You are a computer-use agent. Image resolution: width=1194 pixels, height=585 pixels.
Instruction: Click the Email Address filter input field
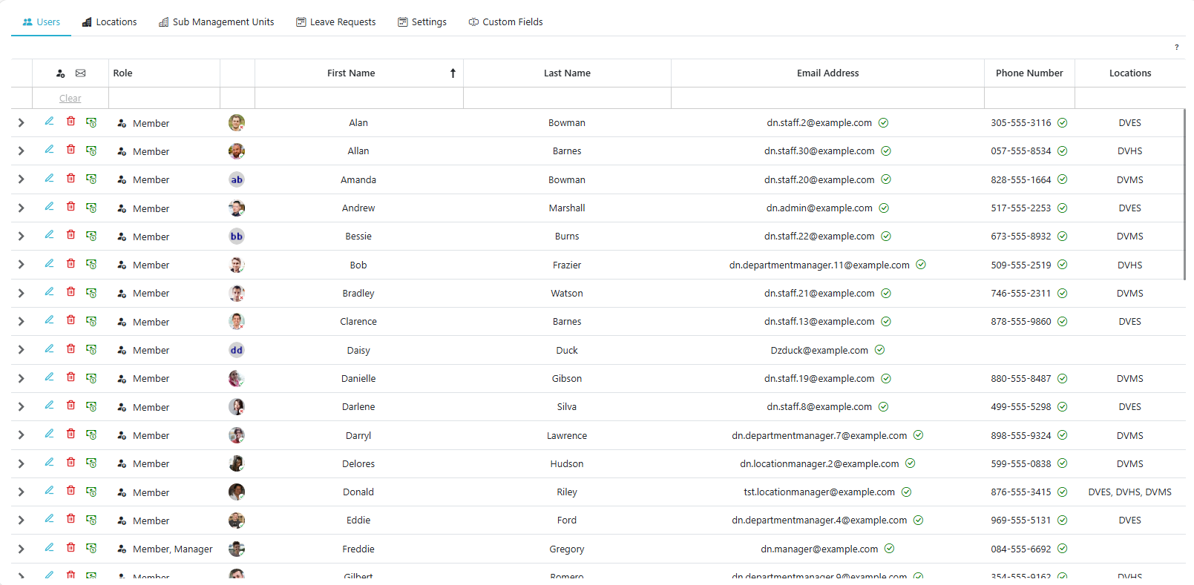click(827, 98)
